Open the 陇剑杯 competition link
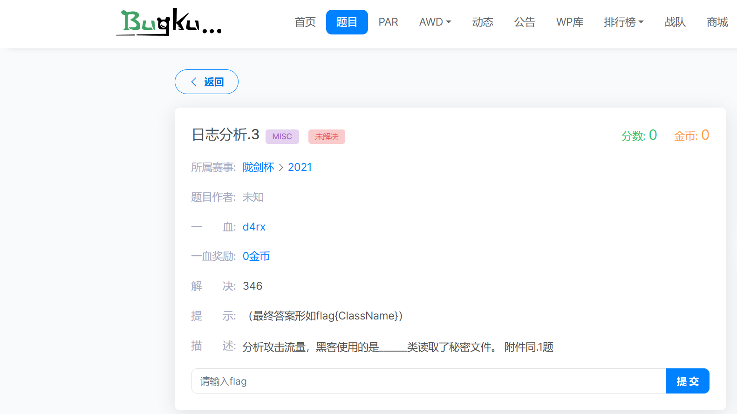Image resolution: width=737 pixels, height=414 pixels. pos(259,167)
